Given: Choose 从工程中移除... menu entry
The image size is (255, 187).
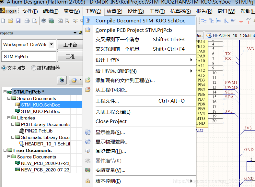Looking at the screenshot, I should coord(140,90).
